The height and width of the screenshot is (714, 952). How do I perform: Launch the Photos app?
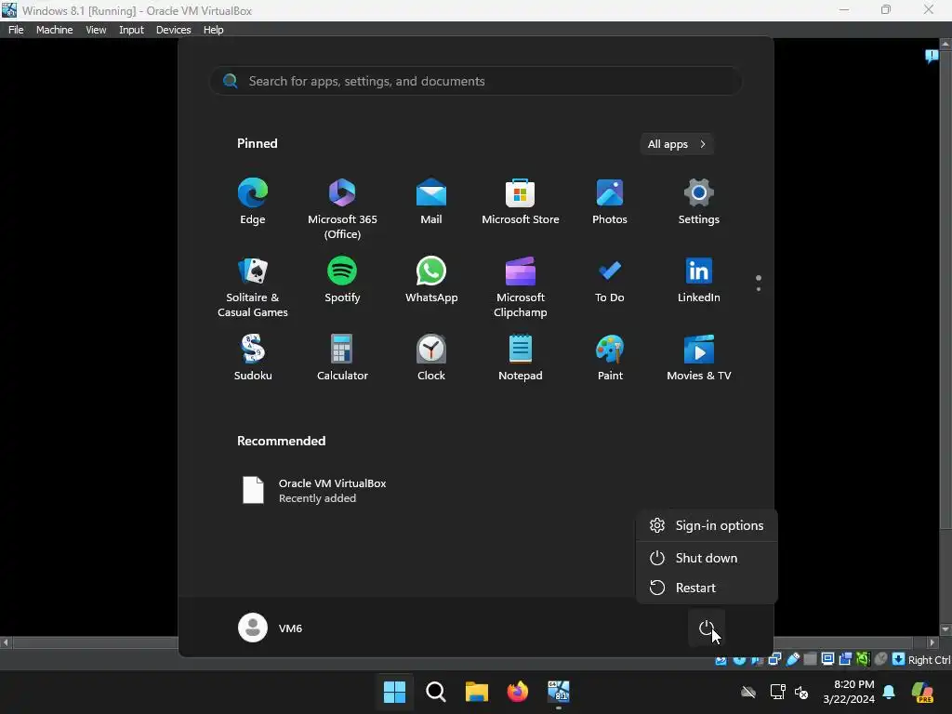coord(610,202)
